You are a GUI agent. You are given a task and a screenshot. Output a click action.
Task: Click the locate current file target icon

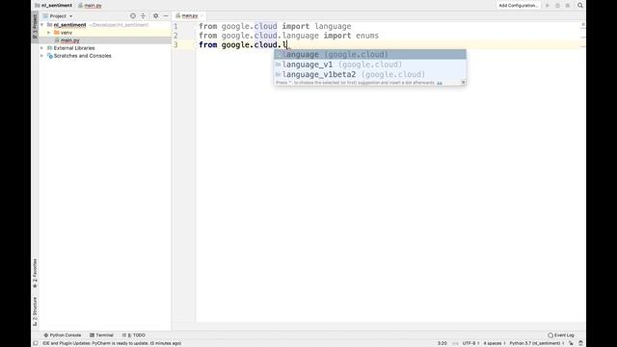point(133,15)
